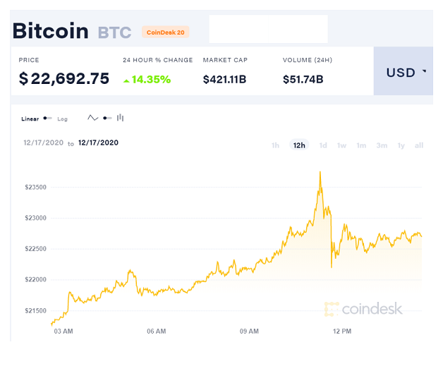Click the CoinDesk 20 badge
The image size is (443, 371).
[166, 32]
